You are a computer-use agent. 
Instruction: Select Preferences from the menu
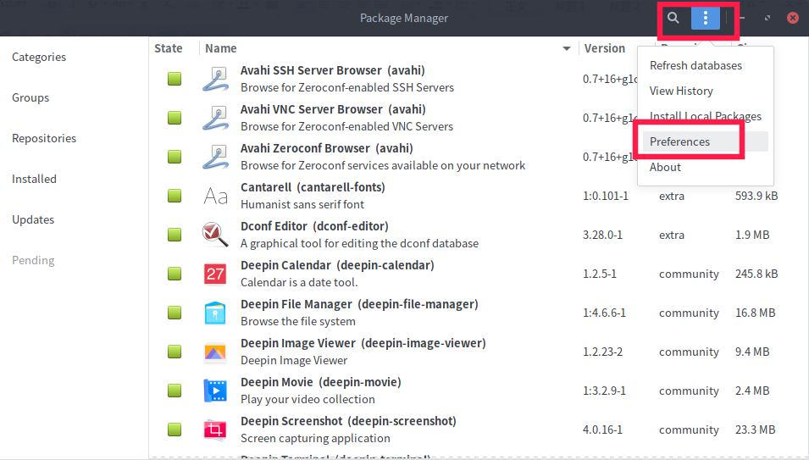[680, 141]
